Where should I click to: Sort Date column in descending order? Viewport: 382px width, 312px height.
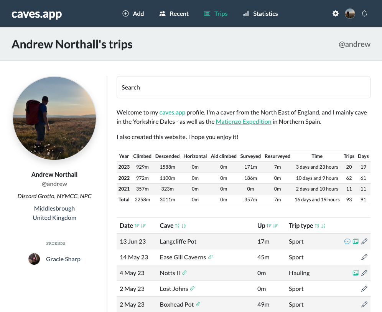click(143, 226)
